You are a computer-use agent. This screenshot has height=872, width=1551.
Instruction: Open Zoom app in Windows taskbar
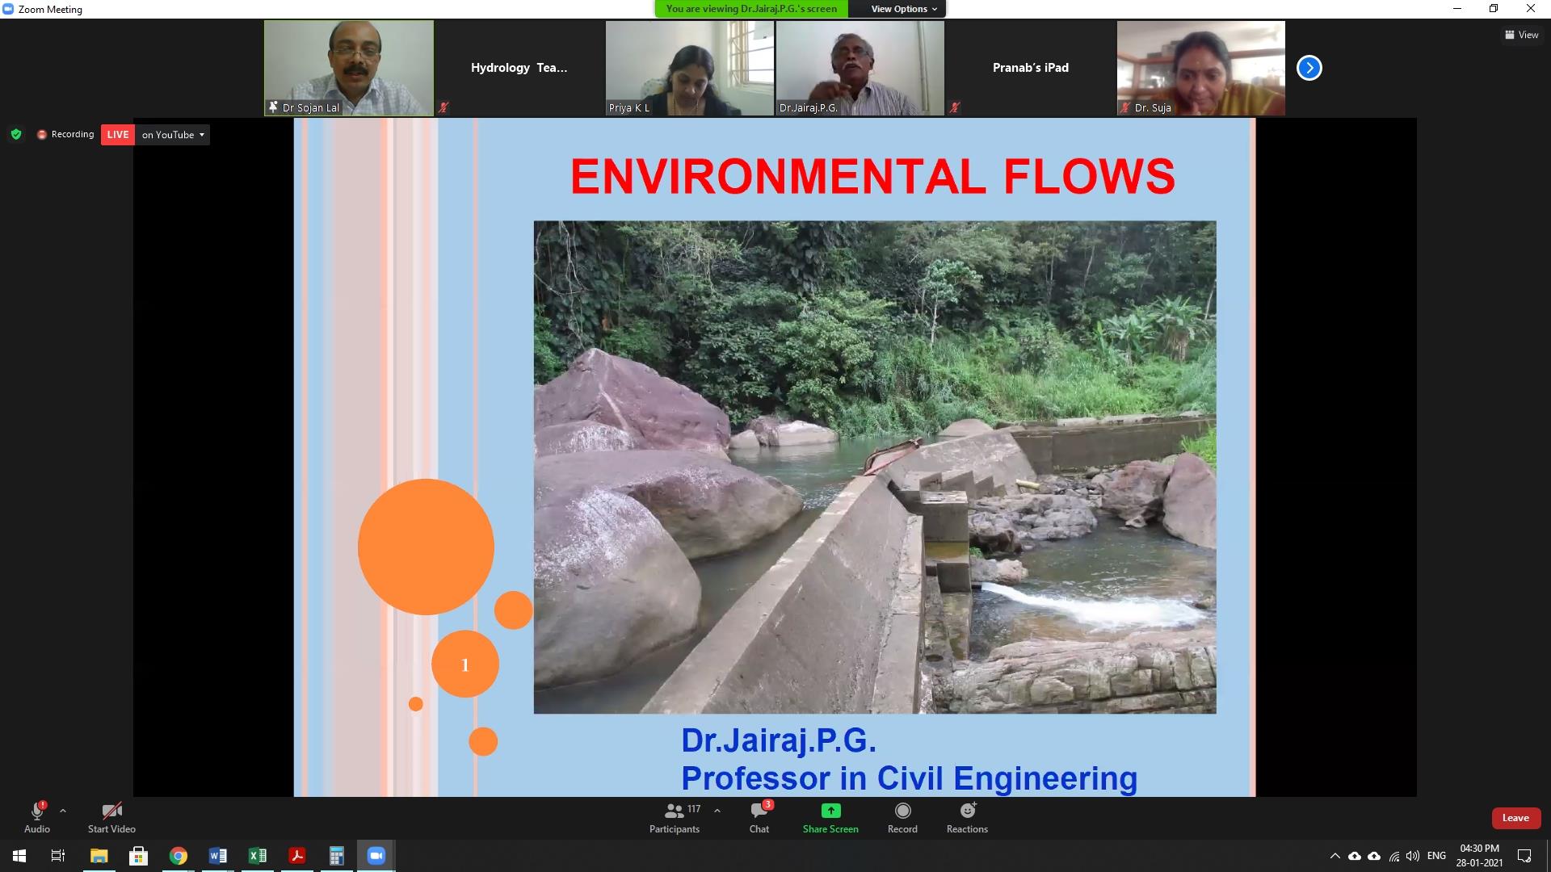[x=376, y=856]
